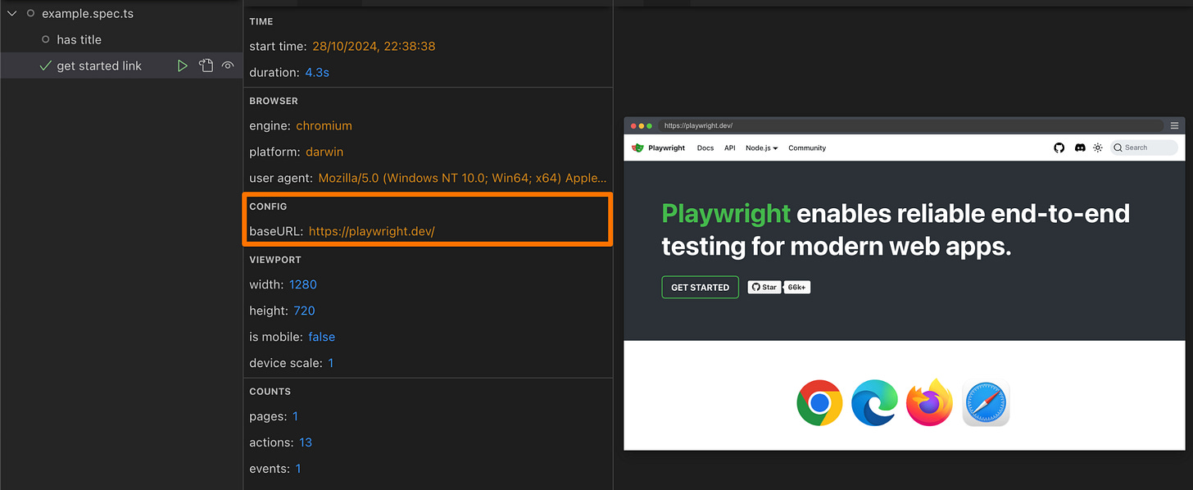
Task: Click the GitHub Star button
Action: (764, 288)
